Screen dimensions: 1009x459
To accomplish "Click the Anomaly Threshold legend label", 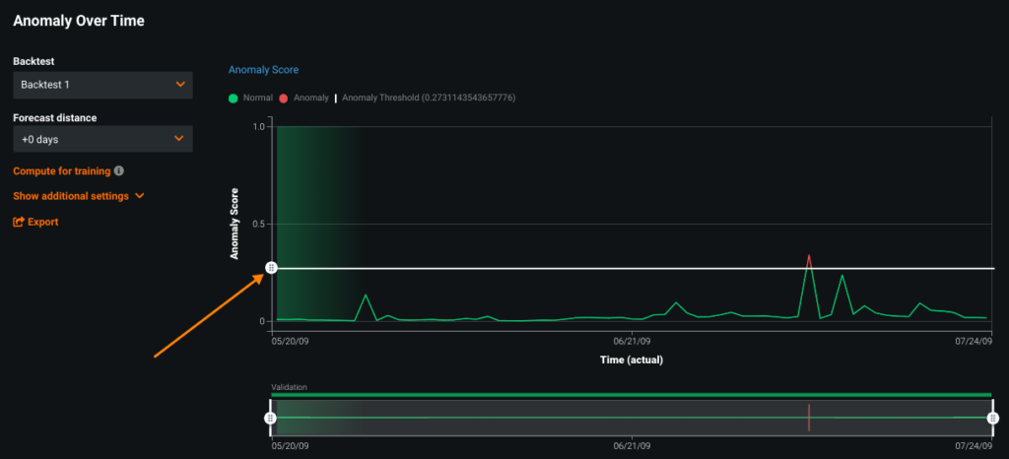I will [x=429, y=98].
